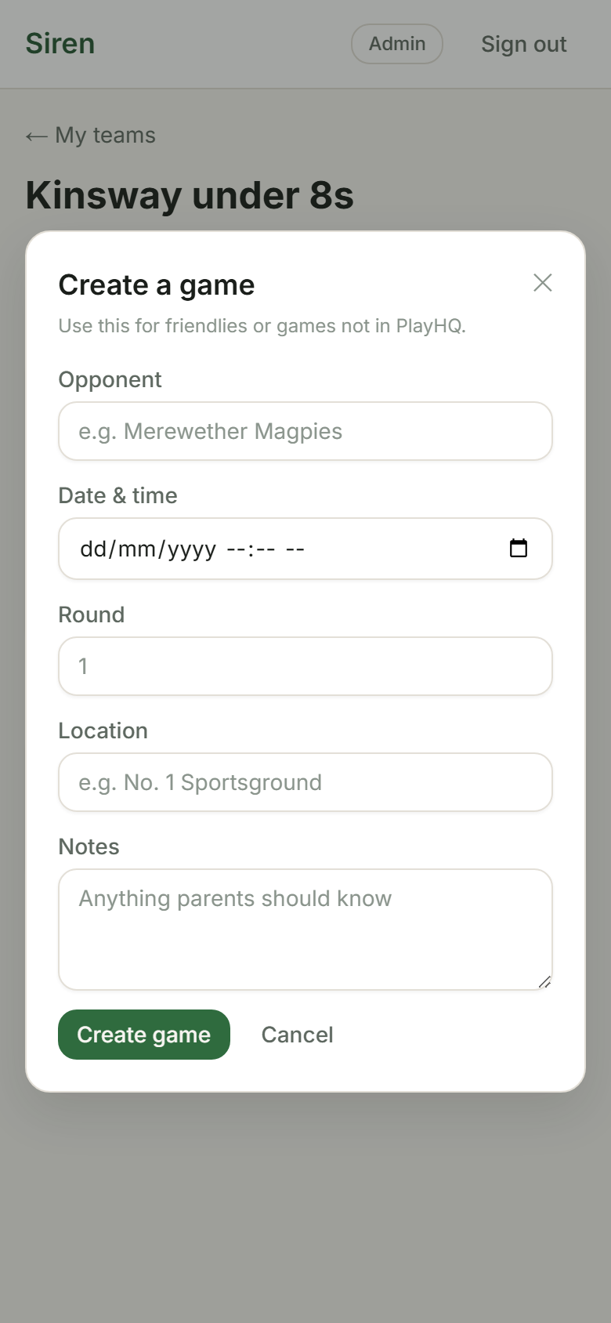Go back to My teams
Viewport: 611px width, 1323px height.
click(x=91, y=136)
